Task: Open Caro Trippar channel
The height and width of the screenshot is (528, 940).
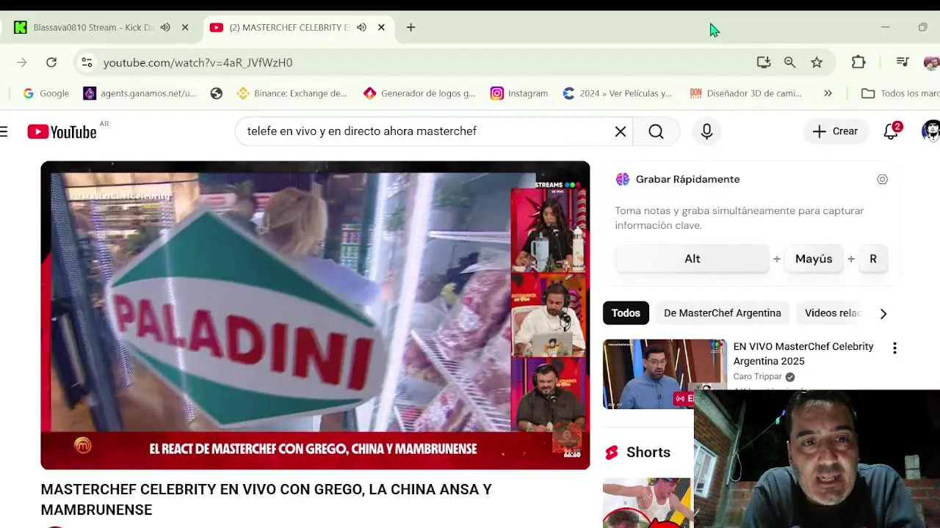Action: point(757,376)
